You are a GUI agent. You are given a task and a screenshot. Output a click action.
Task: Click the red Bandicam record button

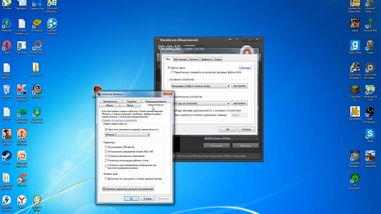(246, 51)
